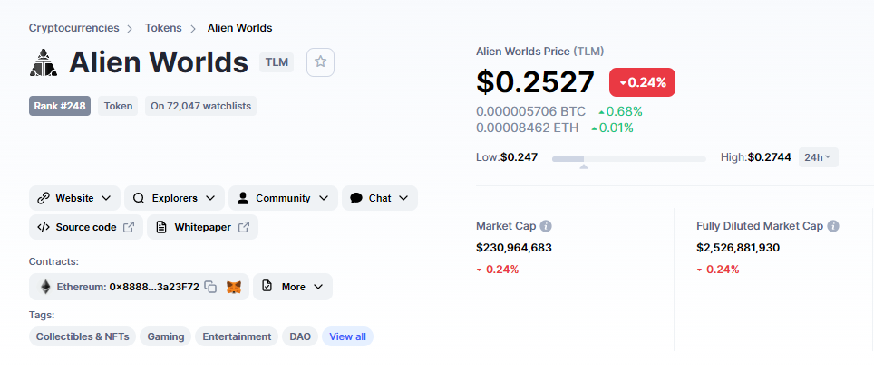Screen dimensions: 874x369
Task: Click the low-high price range bar
Action: pyautogui.click(x=628, y=159)
